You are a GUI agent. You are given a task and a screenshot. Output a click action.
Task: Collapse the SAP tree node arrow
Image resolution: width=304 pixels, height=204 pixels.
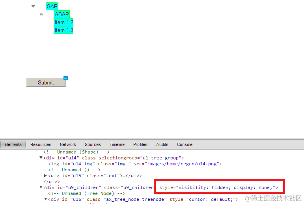click(x=34, y=6)
